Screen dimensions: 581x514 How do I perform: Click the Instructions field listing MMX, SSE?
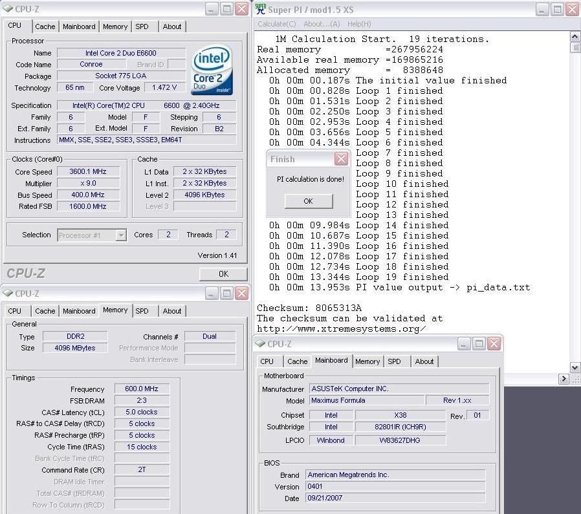tap(146, 140)
